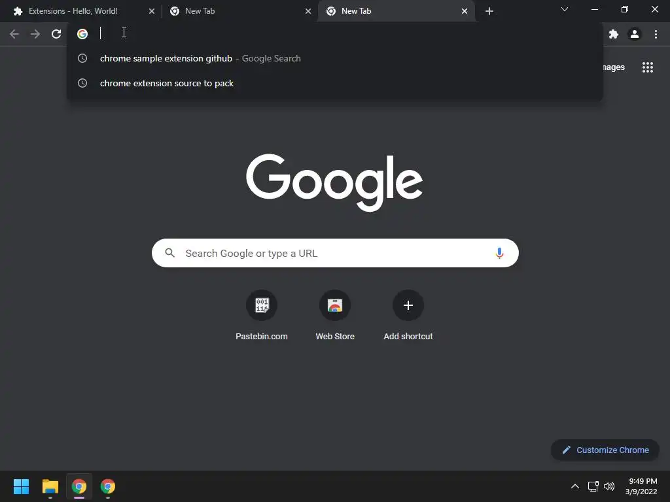Open the second Chrome taskbar icon
The height and width of the screenshot is (502, 670).
pos(108,486)
